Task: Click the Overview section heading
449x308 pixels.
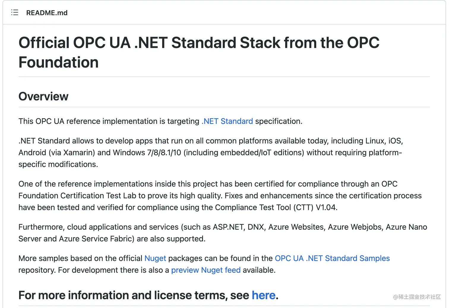Action: point(43,96)
